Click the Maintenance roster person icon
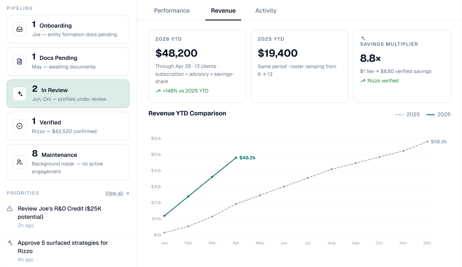This screenshot has height=267, width=462. pos(19,162)
